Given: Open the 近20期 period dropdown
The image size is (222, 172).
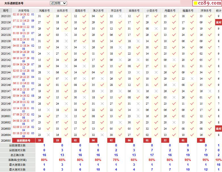Looking at the screenshot, I should pyautogui.click(x=58, y=3).
